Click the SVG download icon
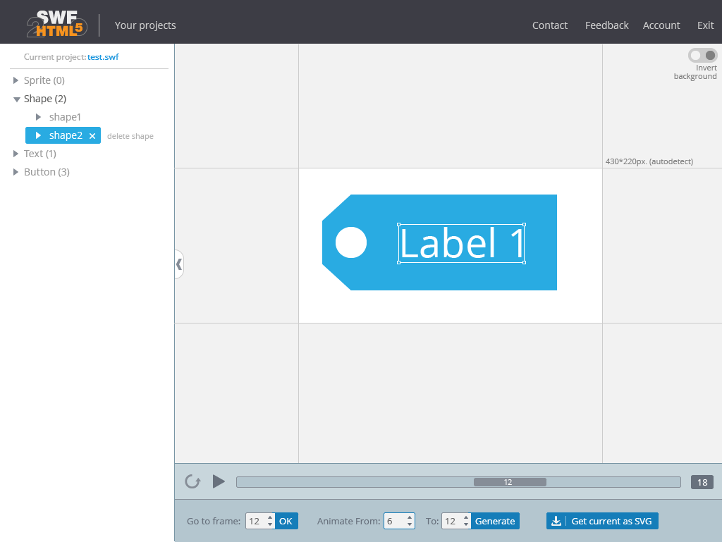 pyautogui.click(x=556, y=521)
